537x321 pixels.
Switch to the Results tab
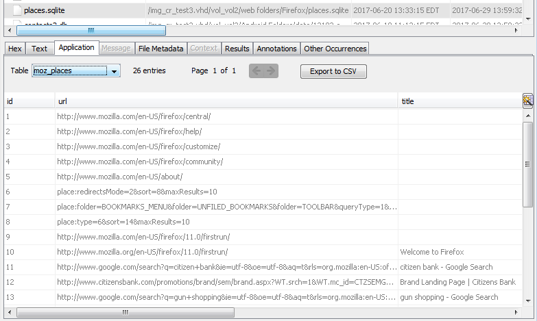(x=237, y=49)
